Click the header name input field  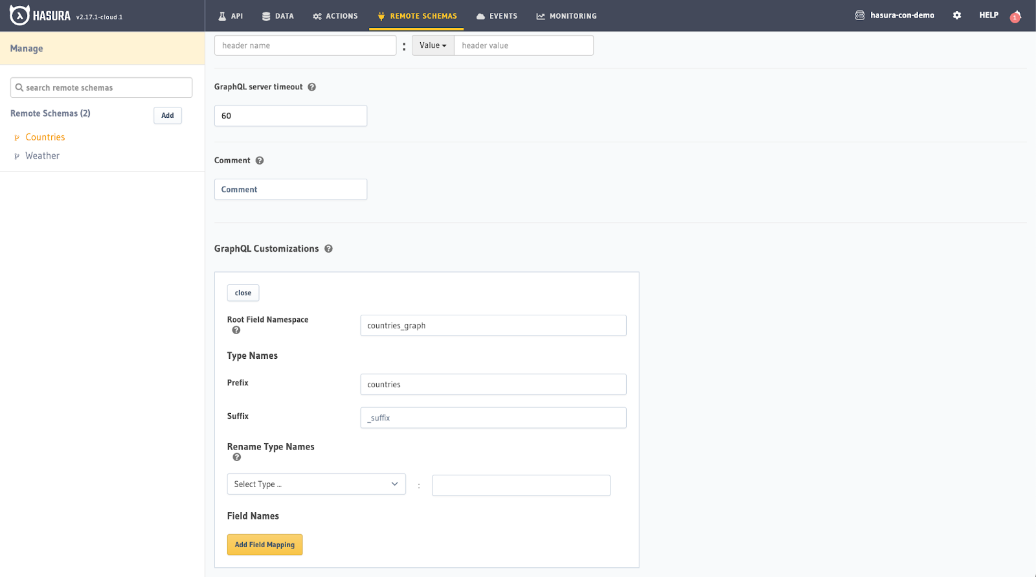point(306,45)
